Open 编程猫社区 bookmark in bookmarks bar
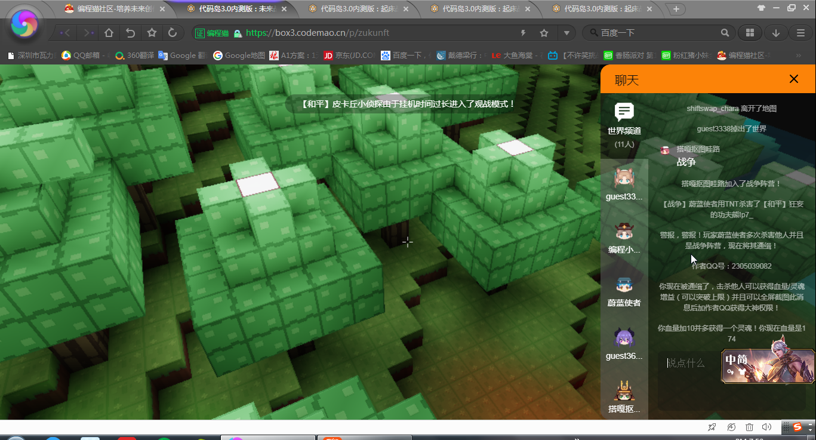This screenshot has height=440, width=816. point(744,56)
